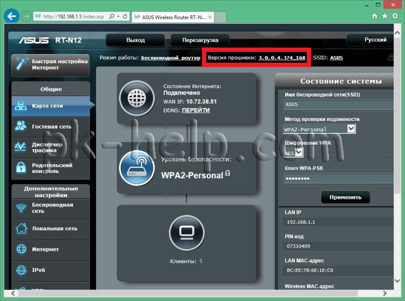Open favorites star icon
The width and height of the screenshot is (405, 301).
(x=384, y=16)
